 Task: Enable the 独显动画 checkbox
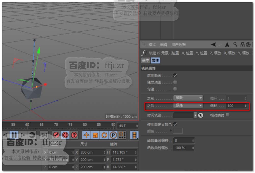pos(175,82)
